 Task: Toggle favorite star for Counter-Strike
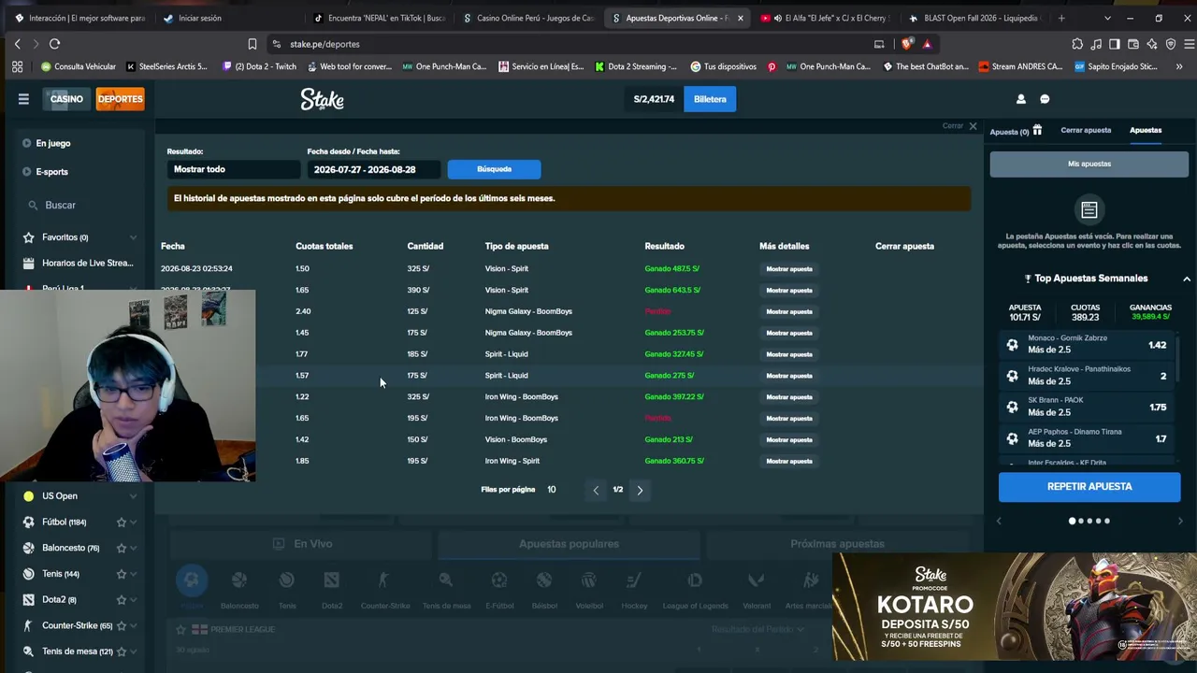(x=122, y=625)
